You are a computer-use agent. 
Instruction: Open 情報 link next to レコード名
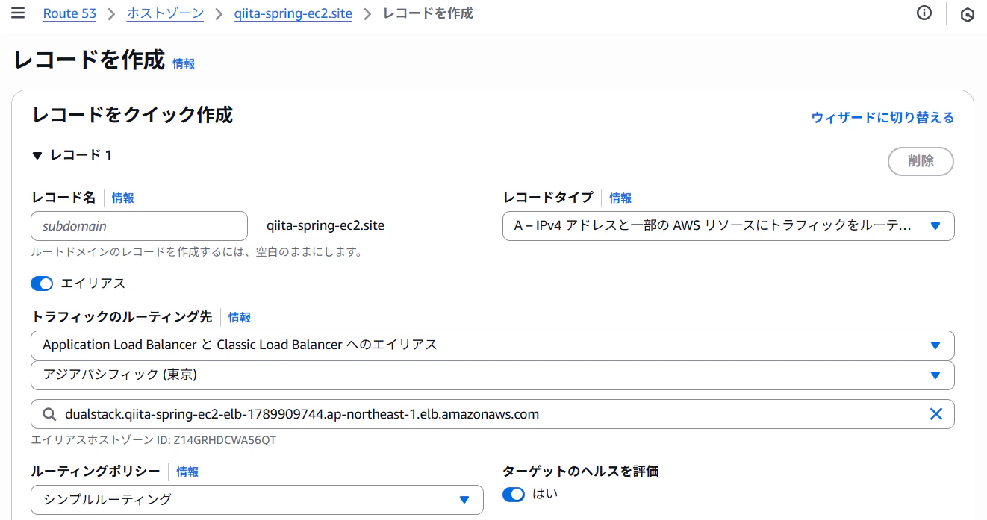click(x=123, y=198)
